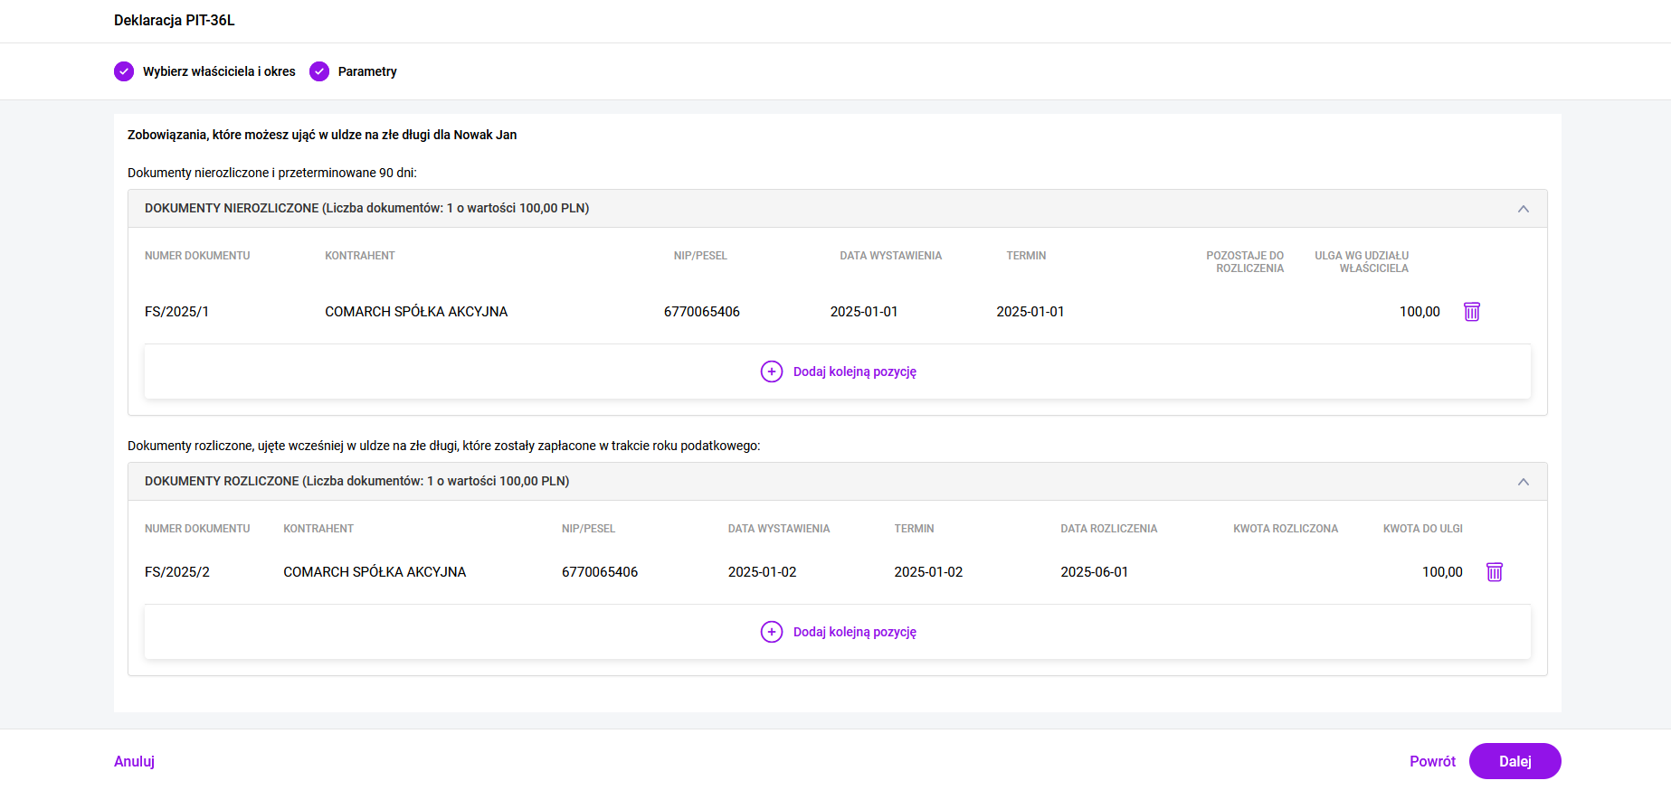This screenshot has height=790, width=1671.
Task: Delete document FS/2025/1 with trash icon
Action: point(1471,312)
